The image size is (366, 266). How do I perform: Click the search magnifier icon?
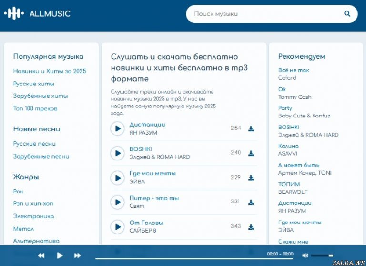347,14
